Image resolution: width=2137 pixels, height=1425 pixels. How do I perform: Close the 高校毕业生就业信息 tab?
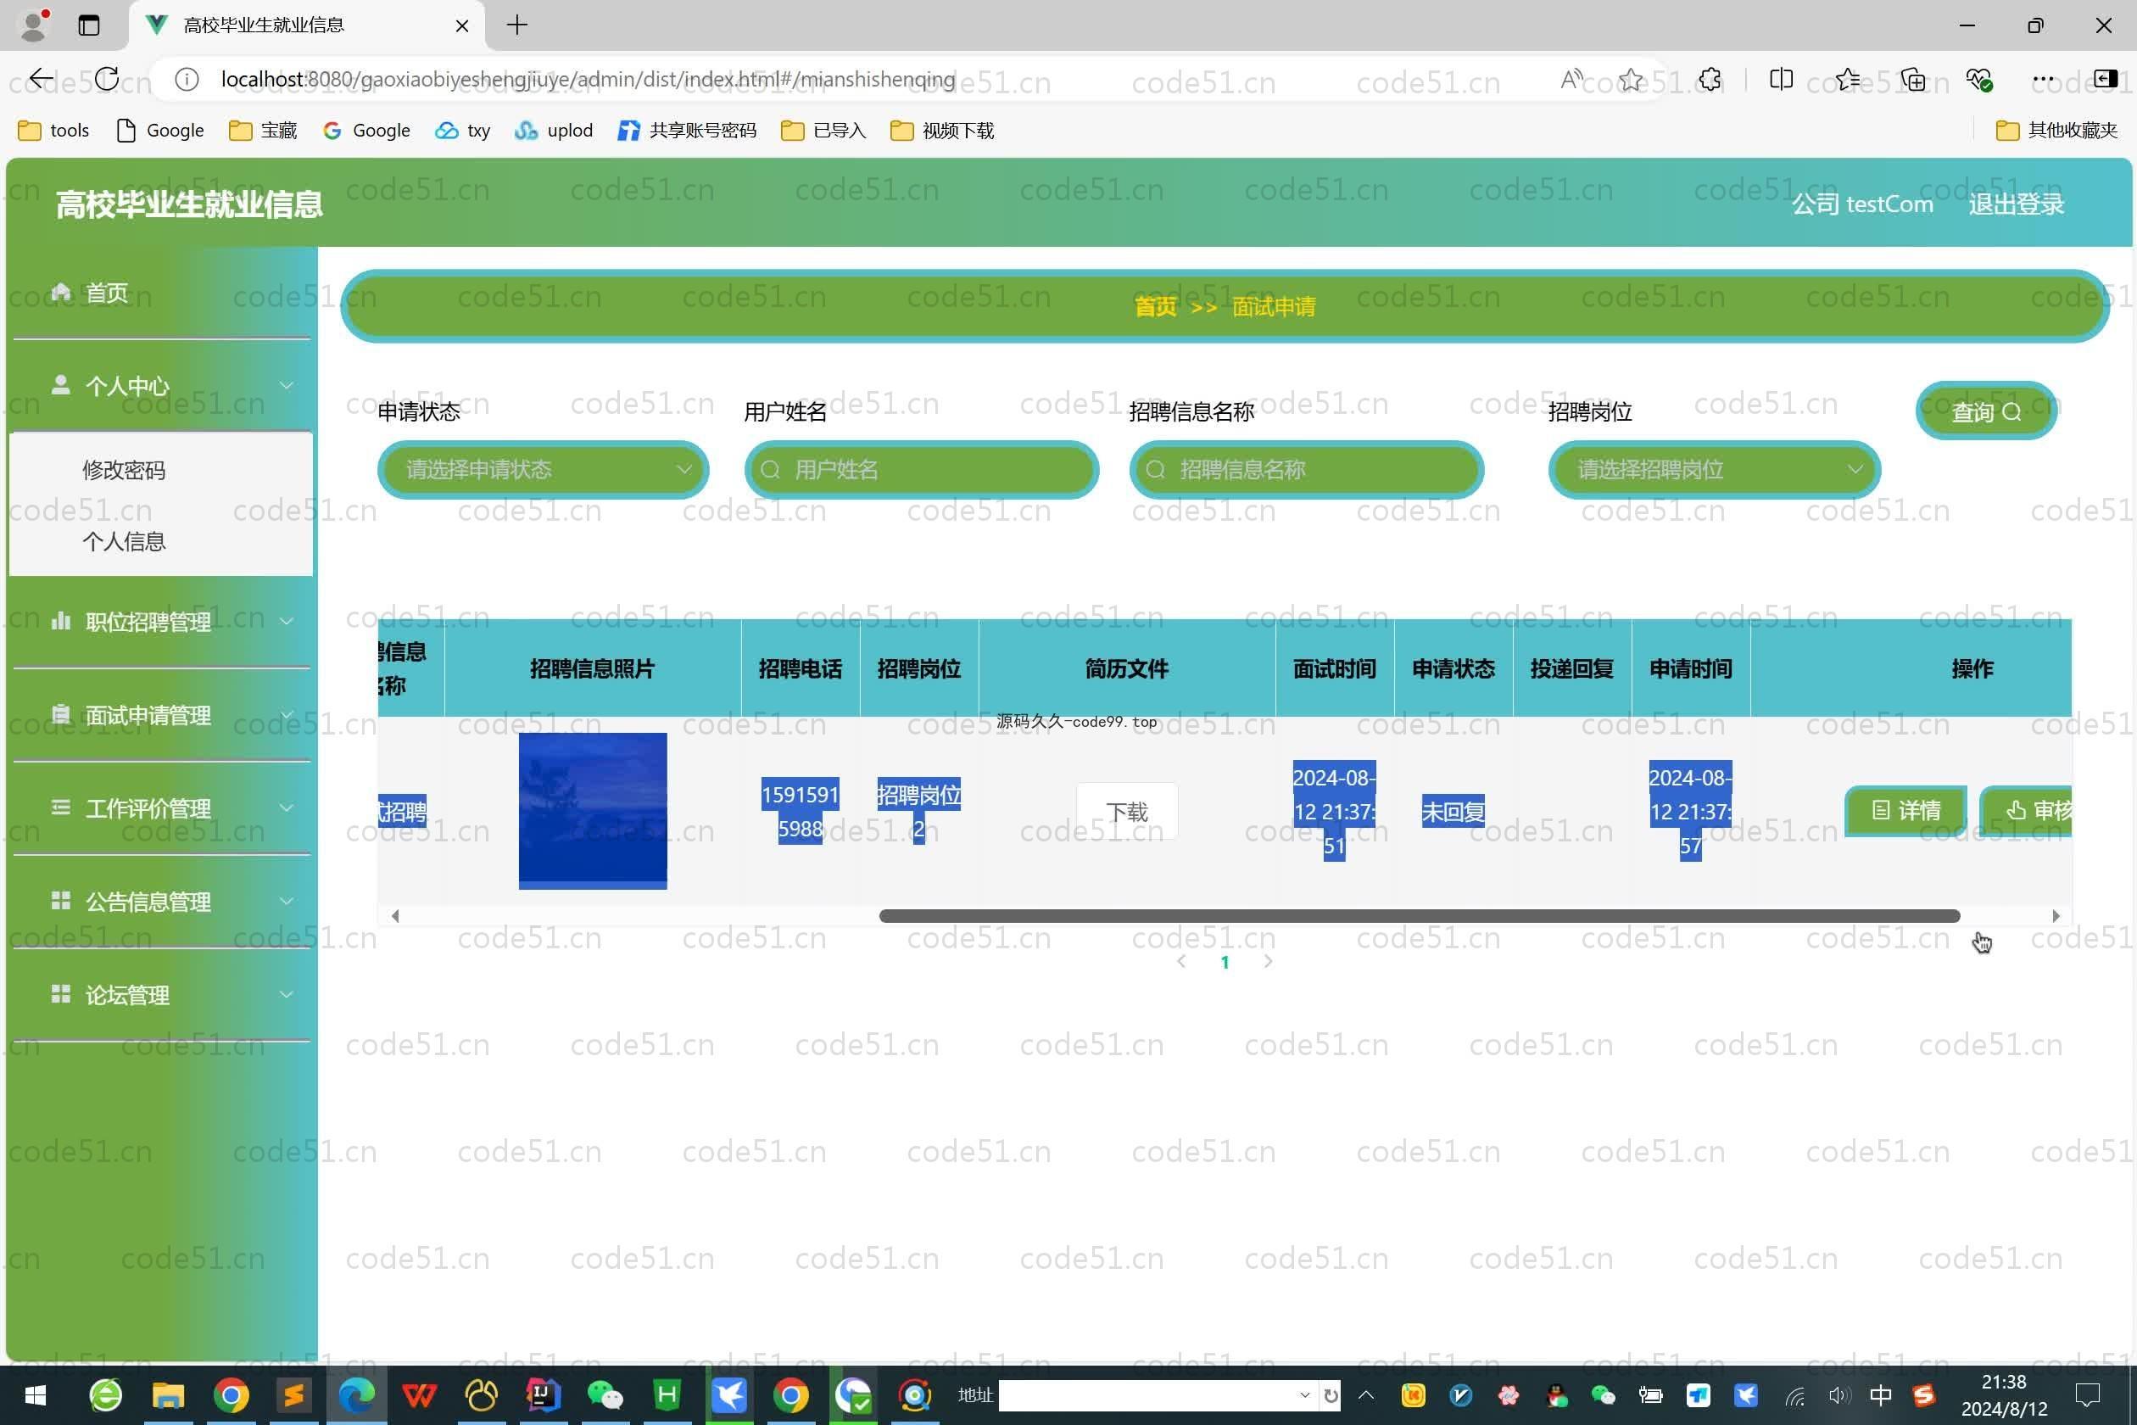coord(461,25)
